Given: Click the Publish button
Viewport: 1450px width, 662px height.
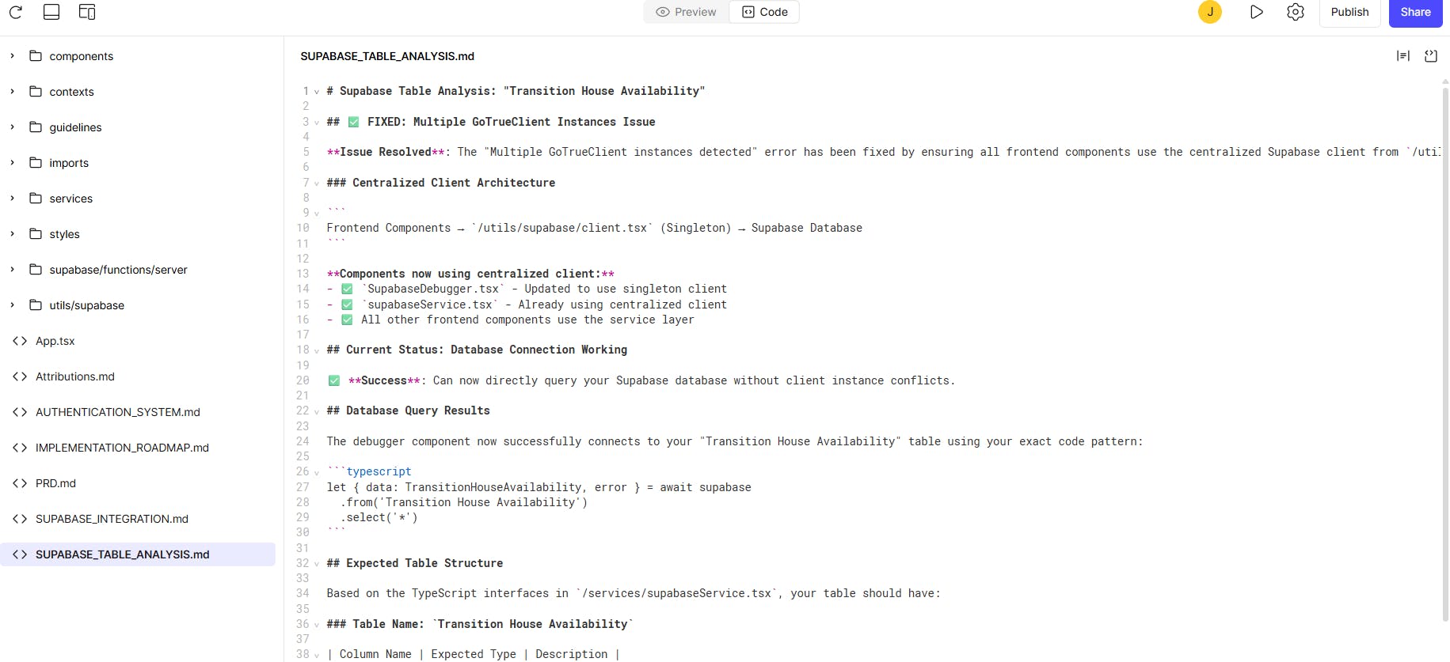Looking at the screenshot, I should pyautogui.click(x=1349, y=12).
